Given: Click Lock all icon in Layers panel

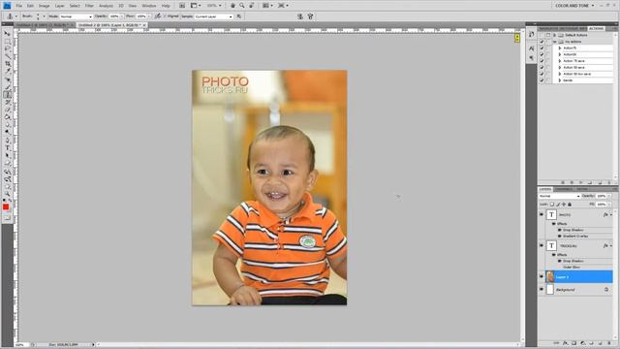Looking at the screenshot, I should click(570, 205).
